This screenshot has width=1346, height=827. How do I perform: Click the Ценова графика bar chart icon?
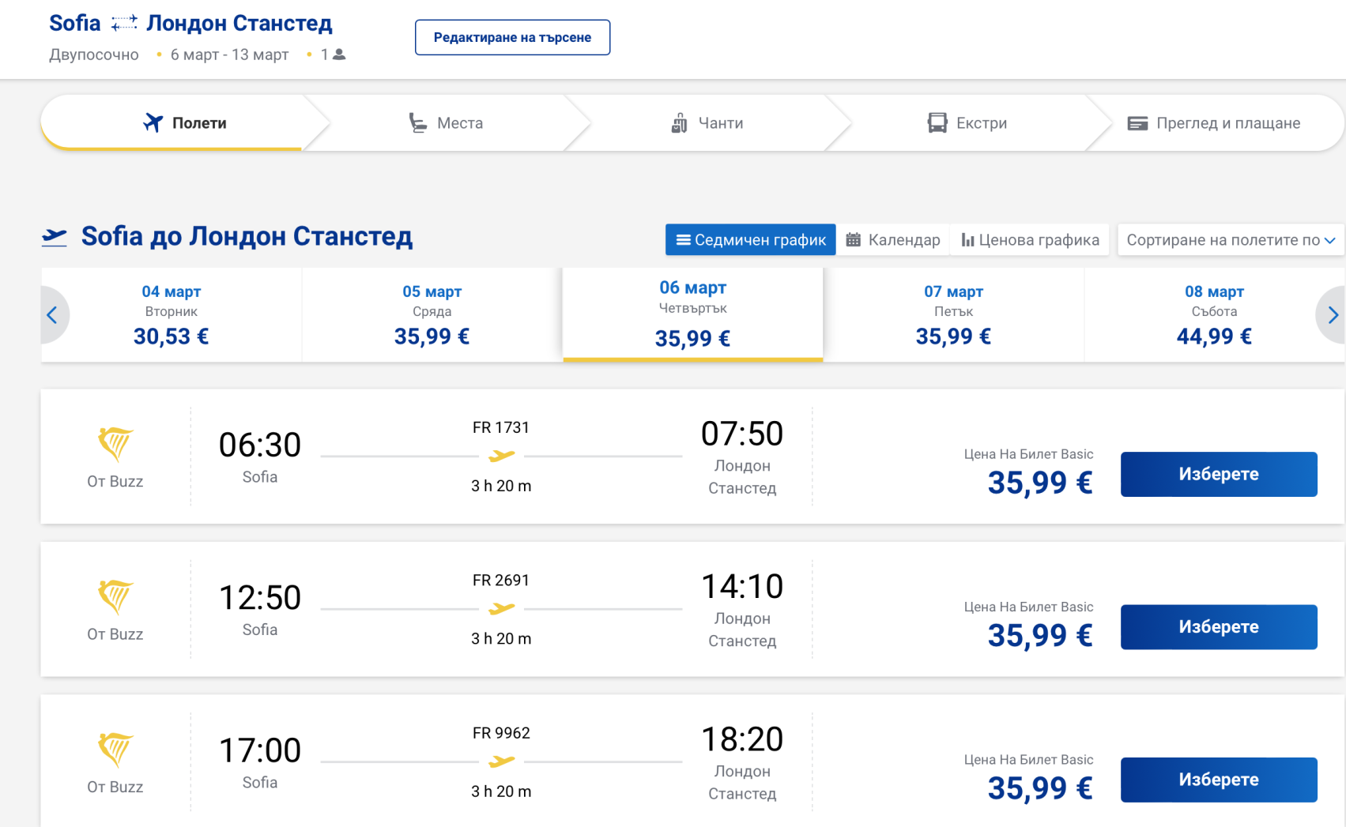[967, 240]
